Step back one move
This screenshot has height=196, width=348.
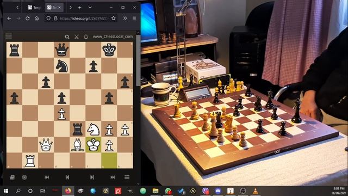click(x=67, y=177)
